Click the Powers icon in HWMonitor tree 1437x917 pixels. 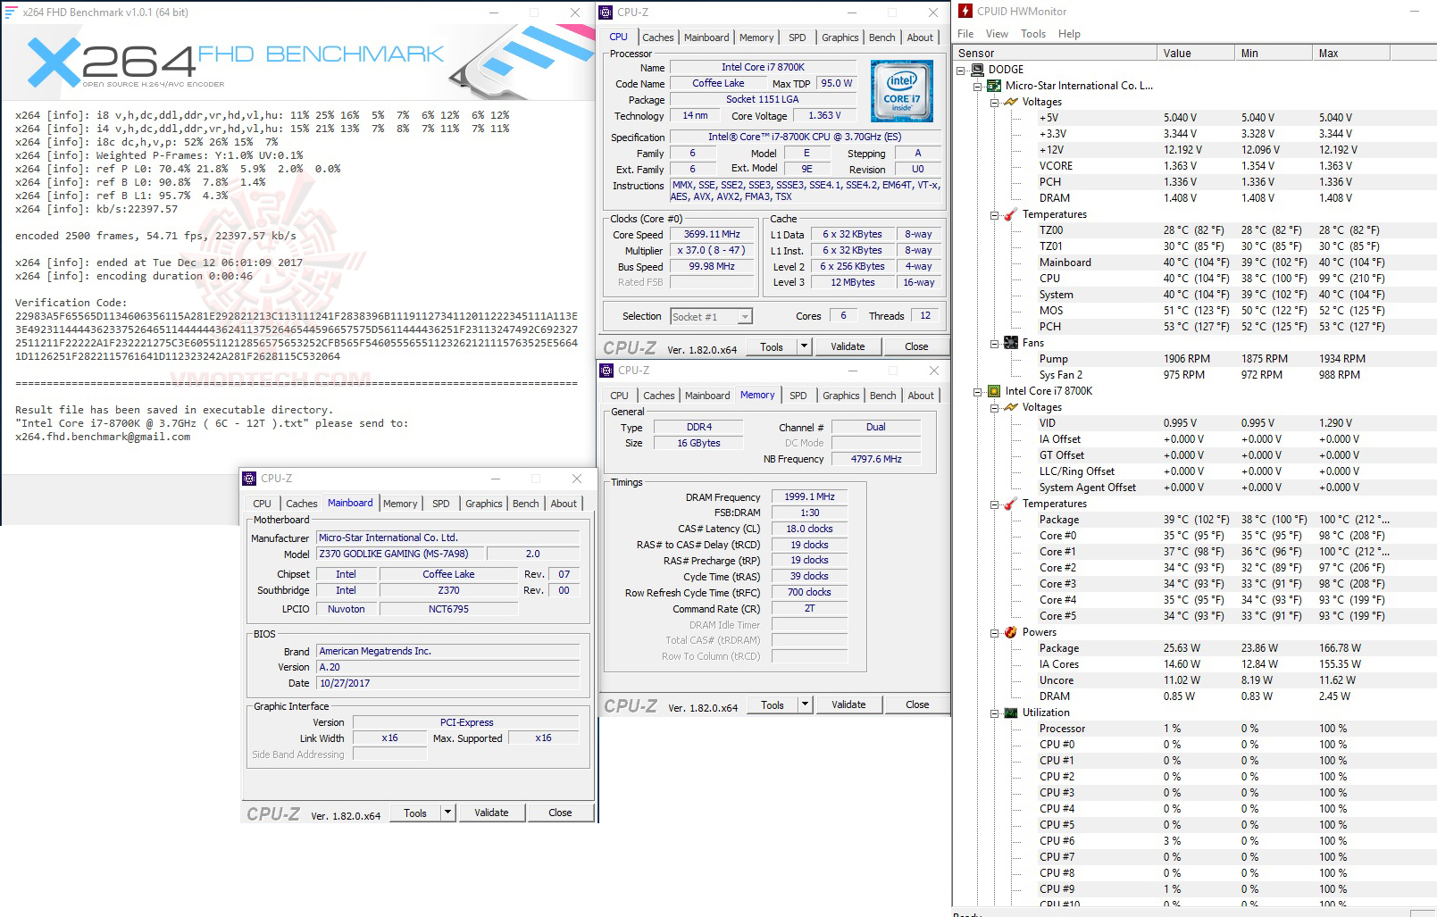pyautogui.click(x=1010, y=631)
